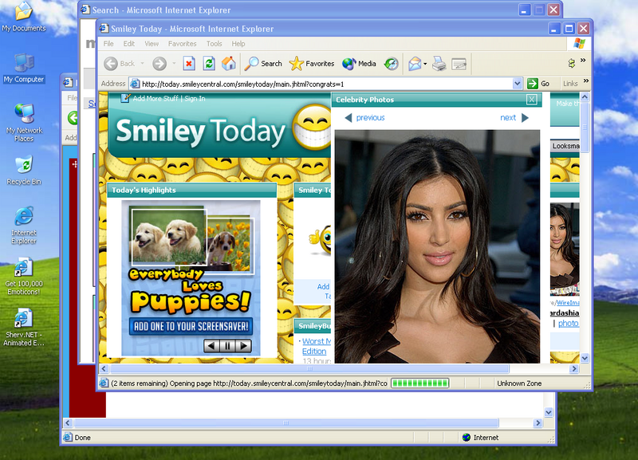Open the File menu

pyautogui.click(x=108, y=44)
